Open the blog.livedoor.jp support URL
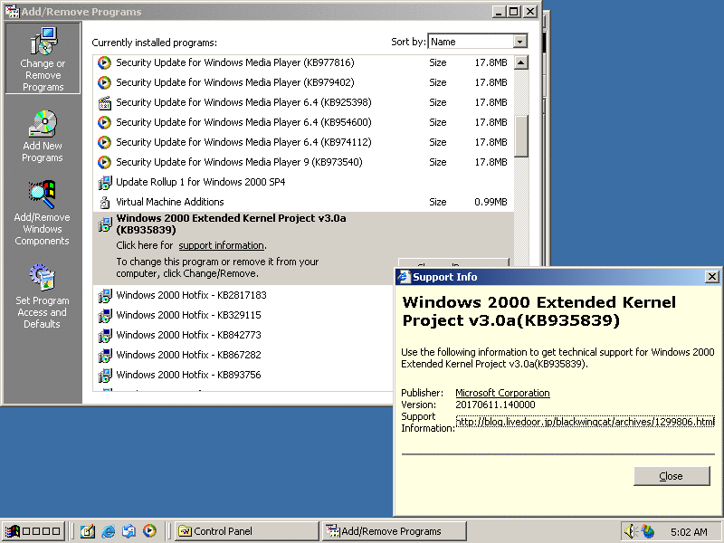Screen dimensions: 724x543 [x=585, y=422]
